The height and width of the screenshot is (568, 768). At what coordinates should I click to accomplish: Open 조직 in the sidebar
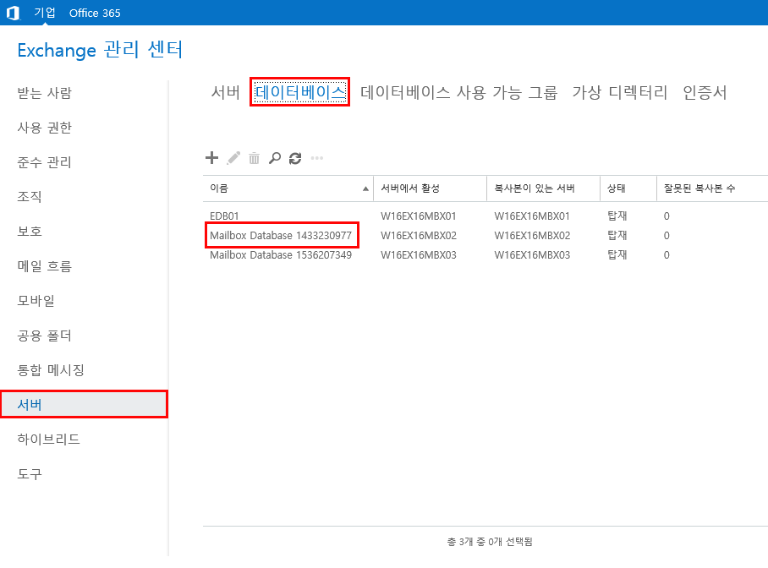click(x=30, y=196)
